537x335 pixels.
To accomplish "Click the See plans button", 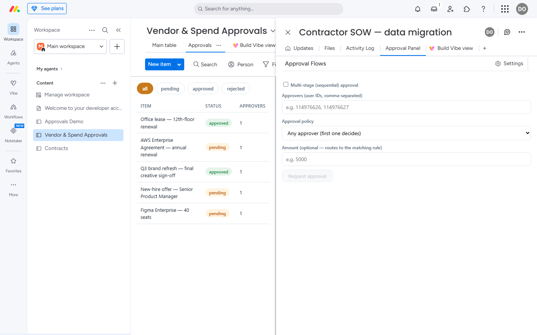I will tap(47, 9).
